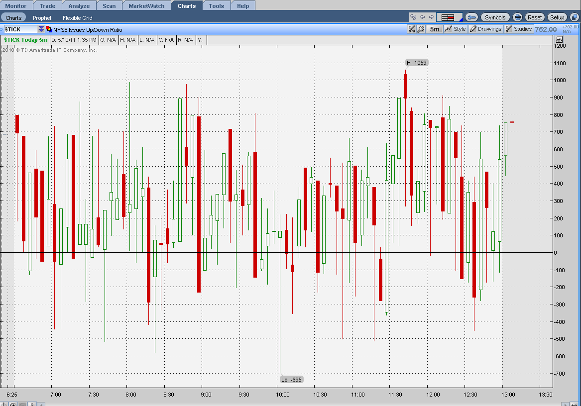The height and width of the screenshot is (406, 581).
Task: Click the crosshair icon at bottom-left corner
Action: tap(4, 404)
